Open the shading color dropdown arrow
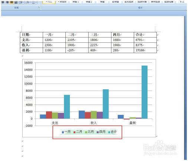 tap(30, 2)
